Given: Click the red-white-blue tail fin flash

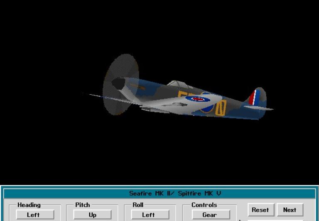Looking at the screenshot, I should point(253,98).
